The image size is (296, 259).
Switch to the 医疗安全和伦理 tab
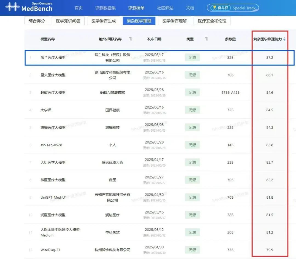[212, 21]
